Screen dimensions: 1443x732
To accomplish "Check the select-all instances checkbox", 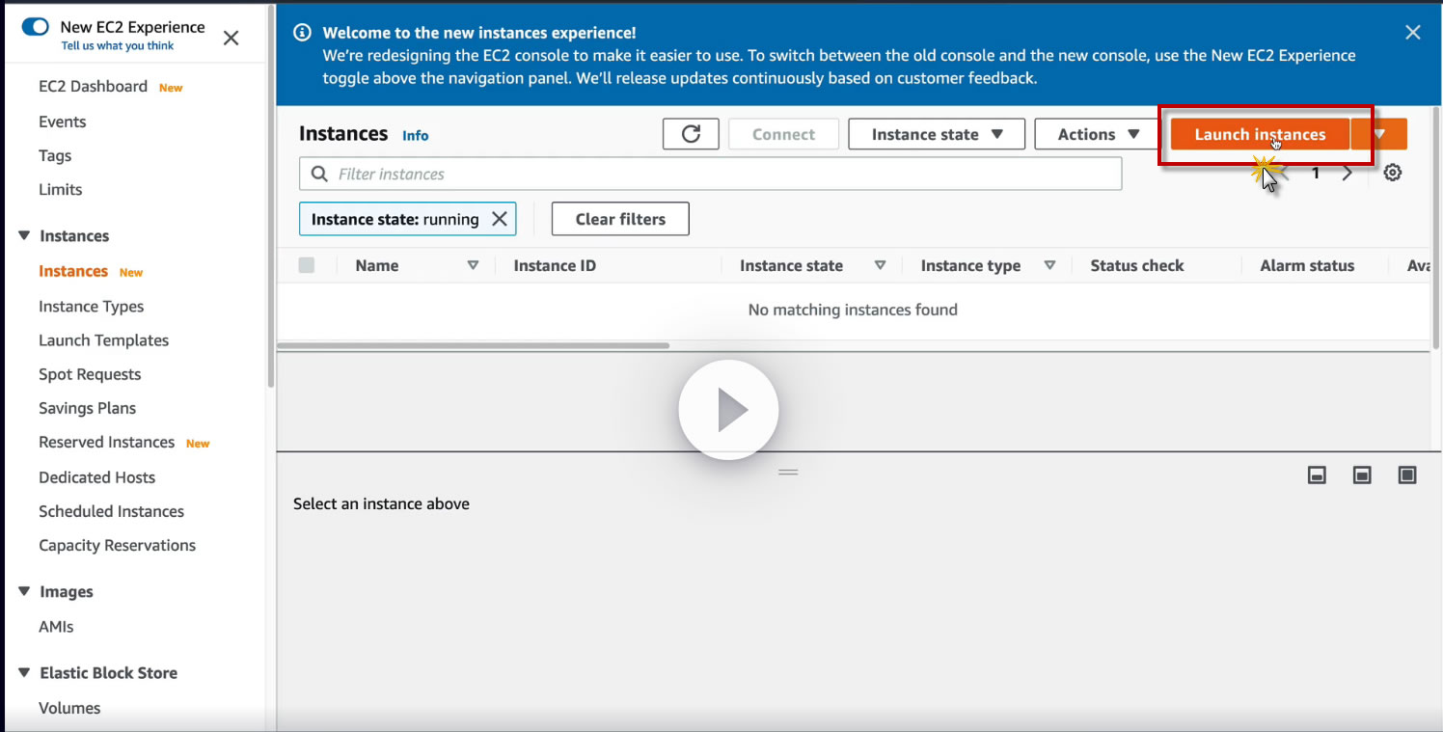I will tap(307, 265).
